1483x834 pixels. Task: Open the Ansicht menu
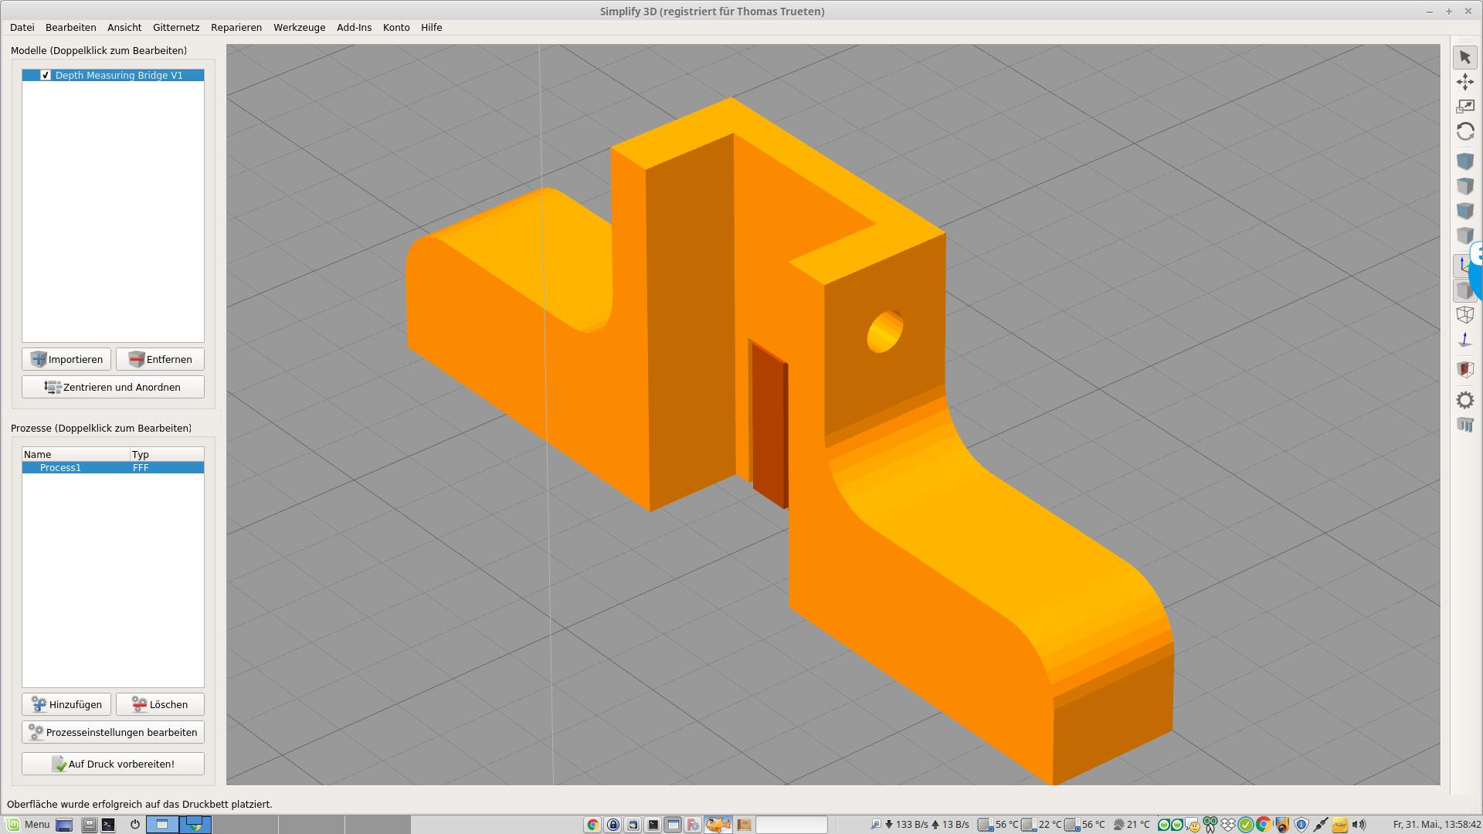point(124,27)
